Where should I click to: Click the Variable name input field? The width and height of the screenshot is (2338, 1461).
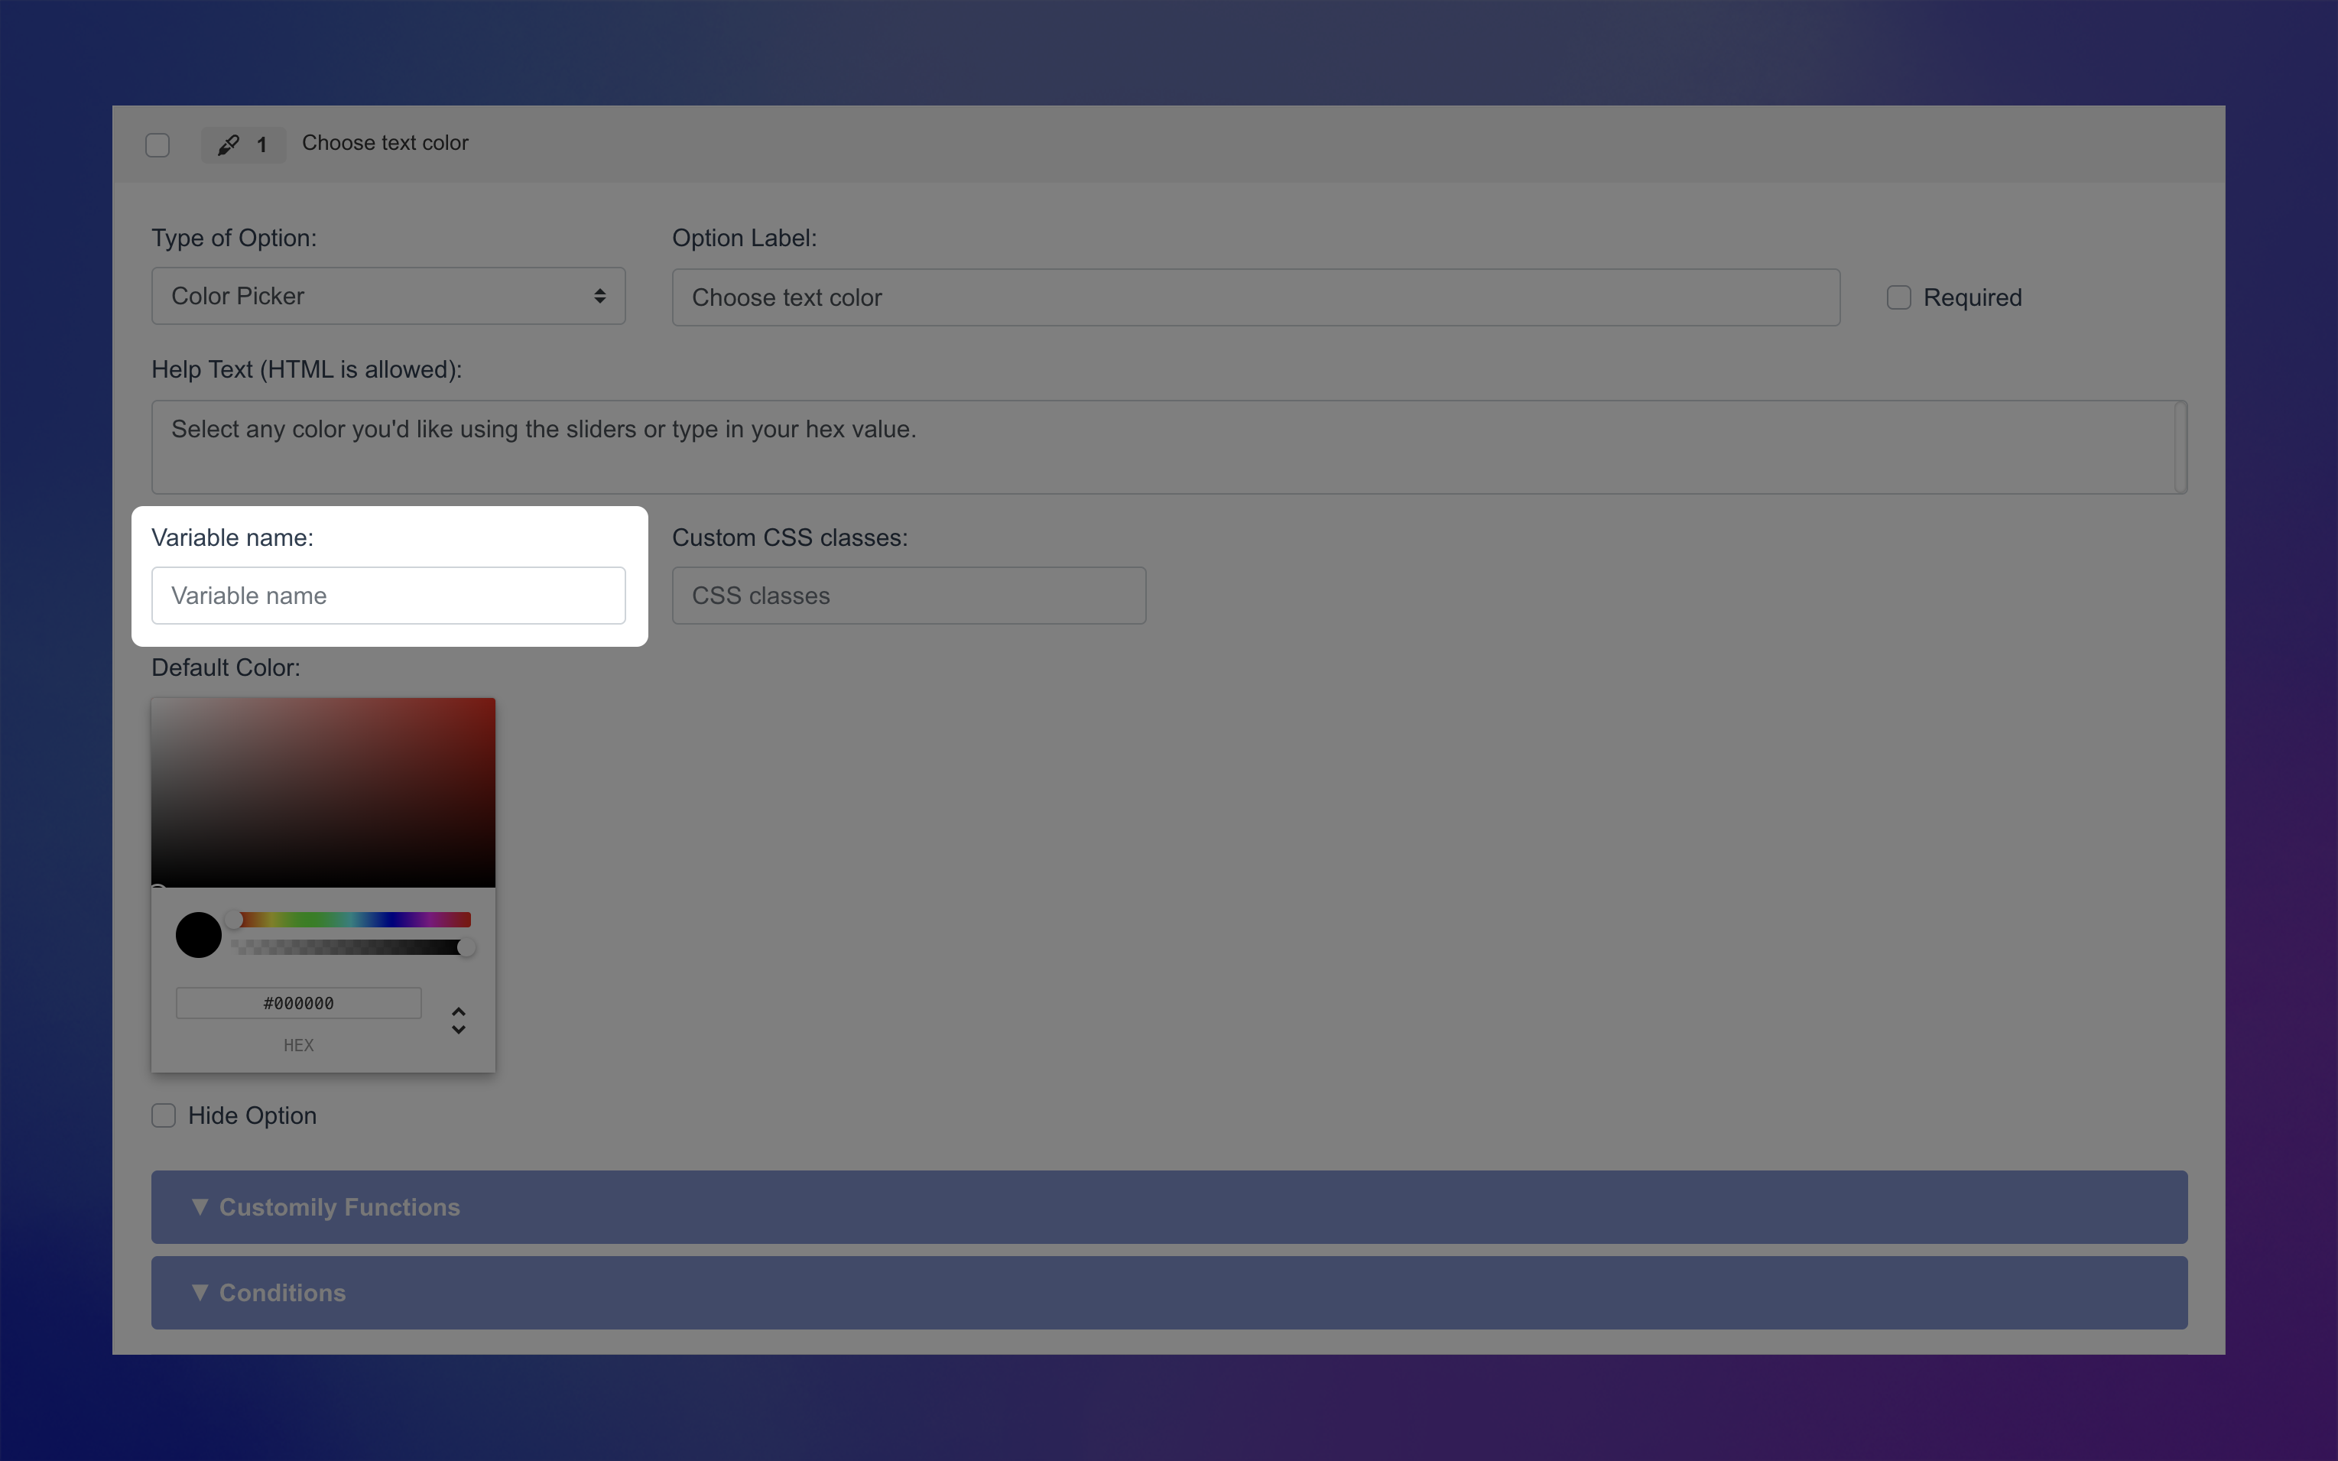[x=388, y=596]
